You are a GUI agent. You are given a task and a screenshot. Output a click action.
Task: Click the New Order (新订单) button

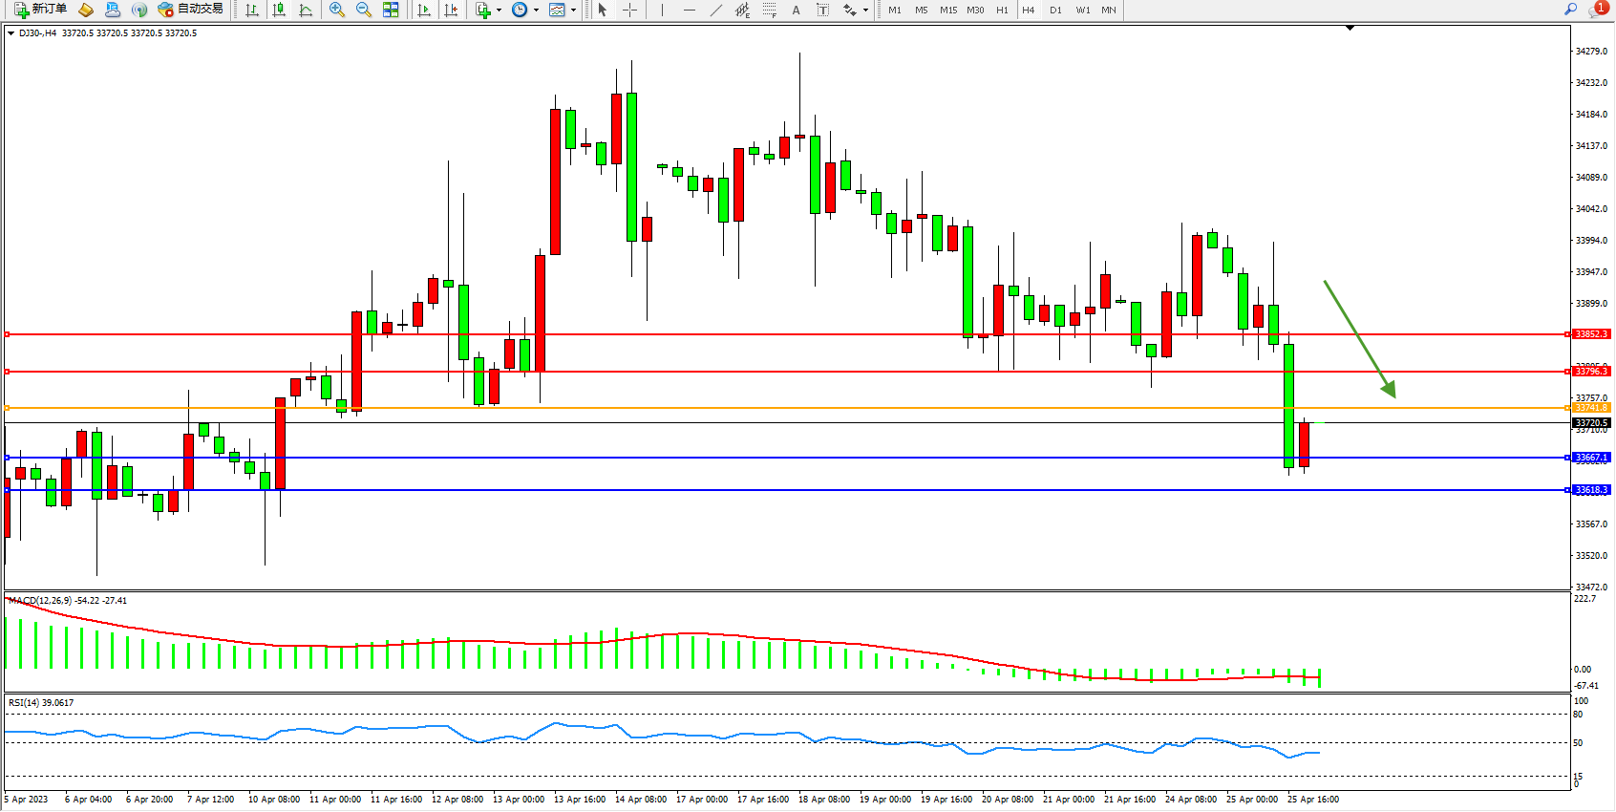40,10
